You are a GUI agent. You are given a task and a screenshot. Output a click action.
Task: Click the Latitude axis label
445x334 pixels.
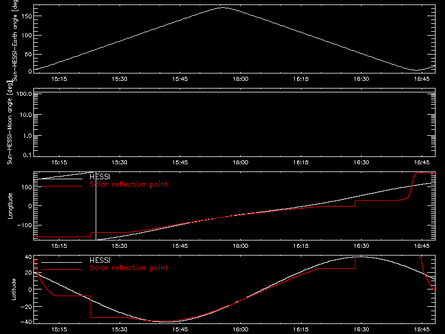pyautogui.click(x=13, y=289)
